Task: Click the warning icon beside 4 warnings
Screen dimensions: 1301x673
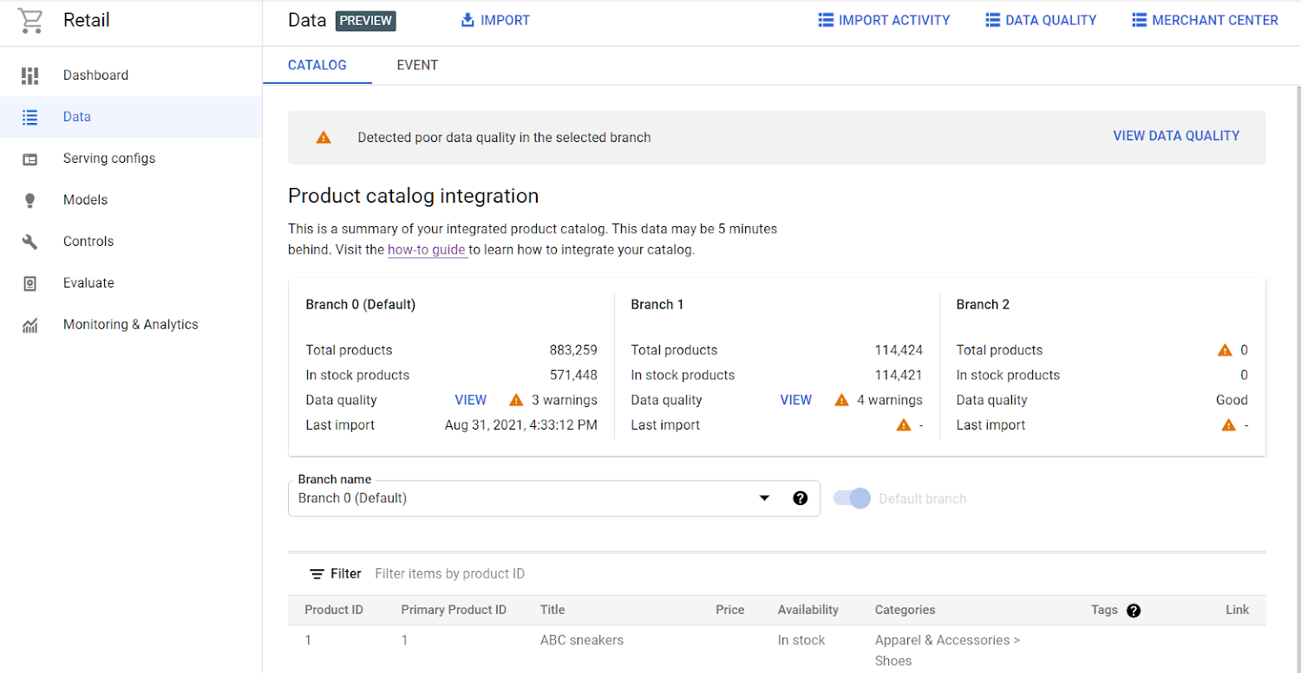Action: tap(841, 400)
